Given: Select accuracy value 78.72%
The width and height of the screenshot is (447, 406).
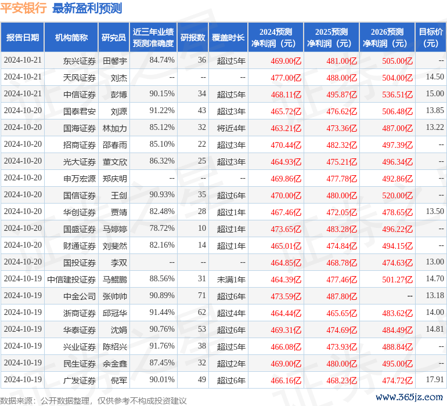Looking at the screenshot, I should [162, 228].
